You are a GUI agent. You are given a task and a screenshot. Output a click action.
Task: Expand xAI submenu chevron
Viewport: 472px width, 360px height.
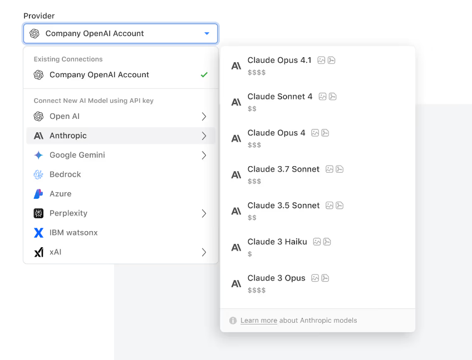coord(204,252)
